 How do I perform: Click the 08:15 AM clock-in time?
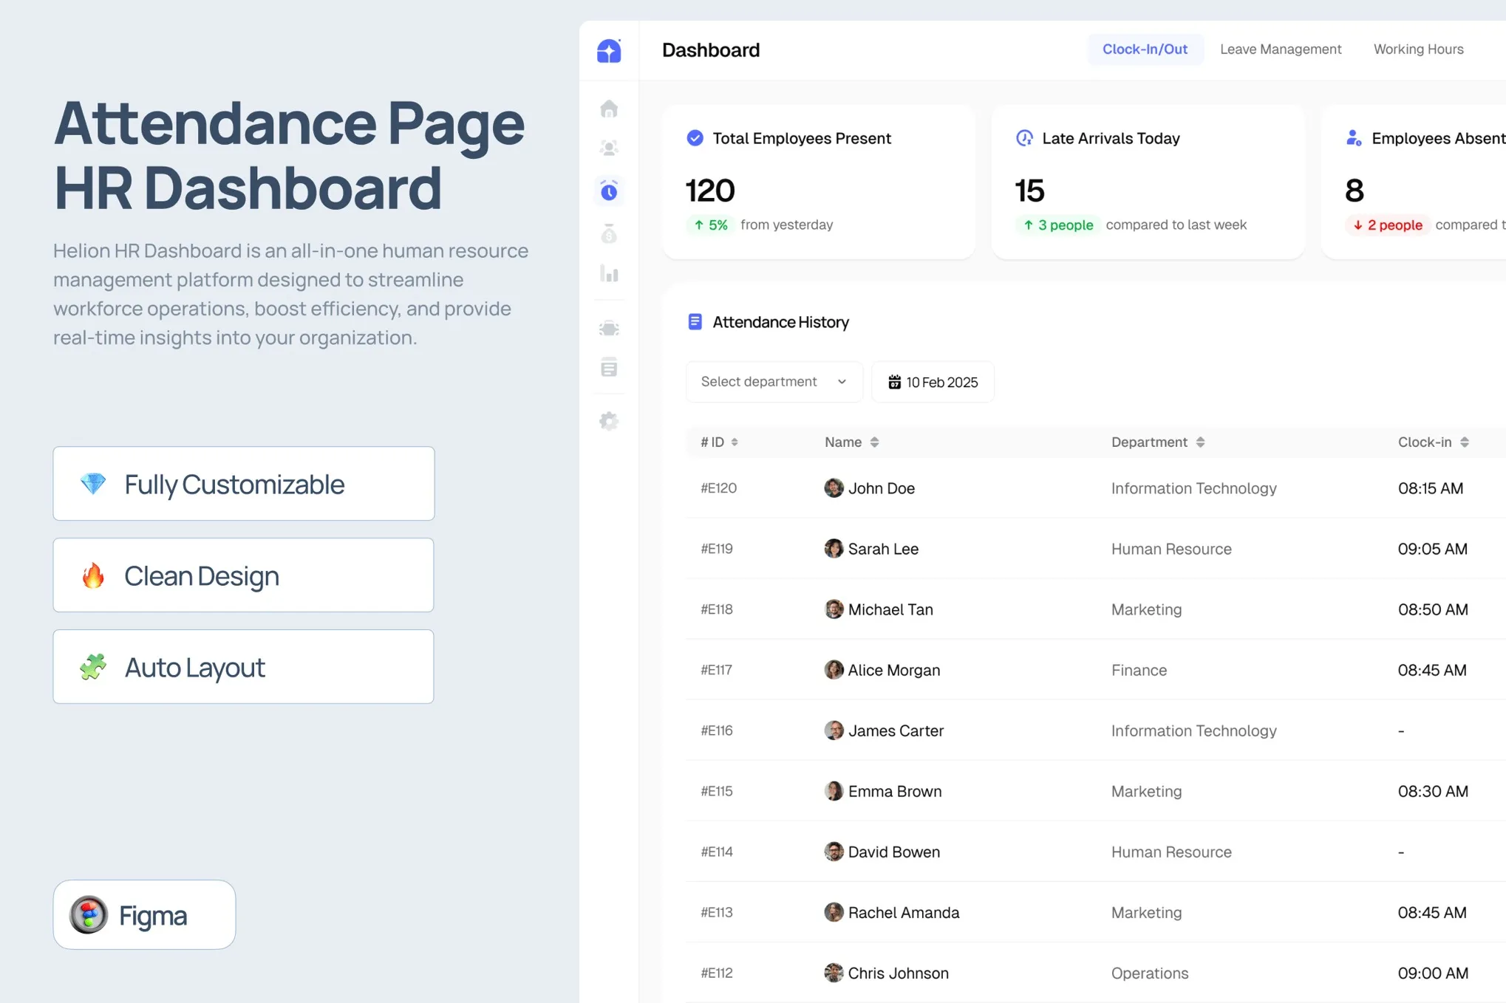tap(1430, 488)
